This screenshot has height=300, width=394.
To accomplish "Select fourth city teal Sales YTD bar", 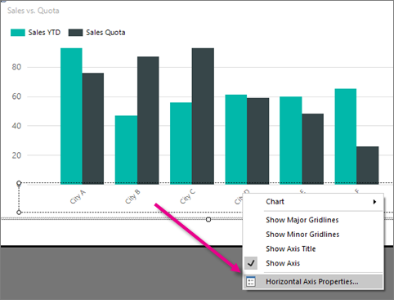I will pos(236,140).
